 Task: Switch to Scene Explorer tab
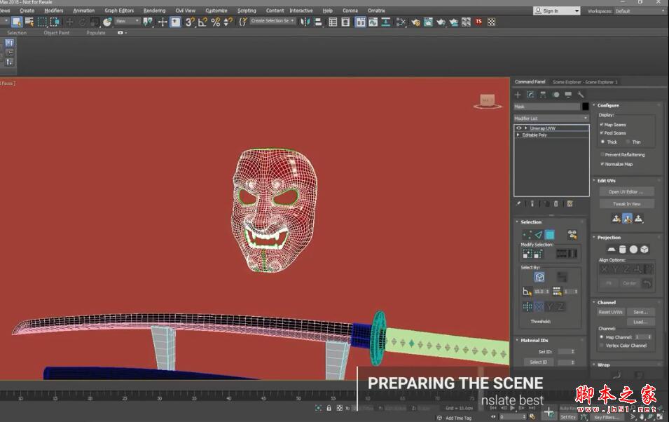click(x=585, y=82)
